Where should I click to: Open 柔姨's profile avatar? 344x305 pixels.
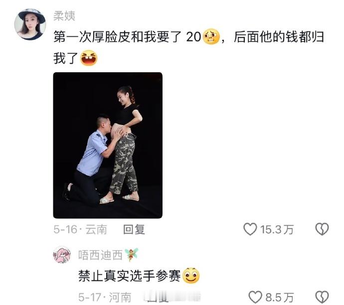coord(30,24)
